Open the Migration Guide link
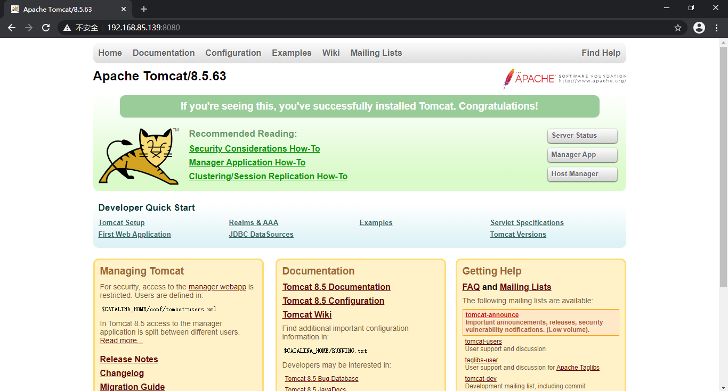This screenshot has width=728, height=391. tap(132, 387)
